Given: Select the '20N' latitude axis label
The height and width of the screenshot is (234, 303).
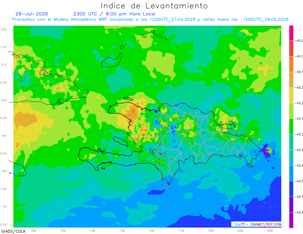Looking at the screenshot, I should (4, 100).
